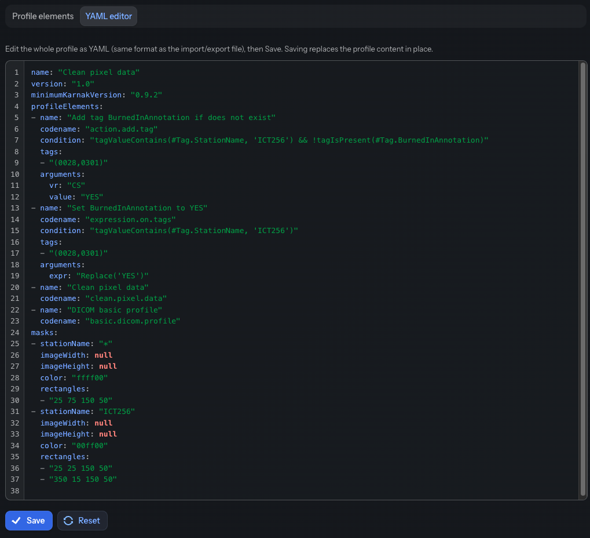Screen dimensions: 590x538
Task: Click the stationName: "ICT256" line
Action: (87, 412)
